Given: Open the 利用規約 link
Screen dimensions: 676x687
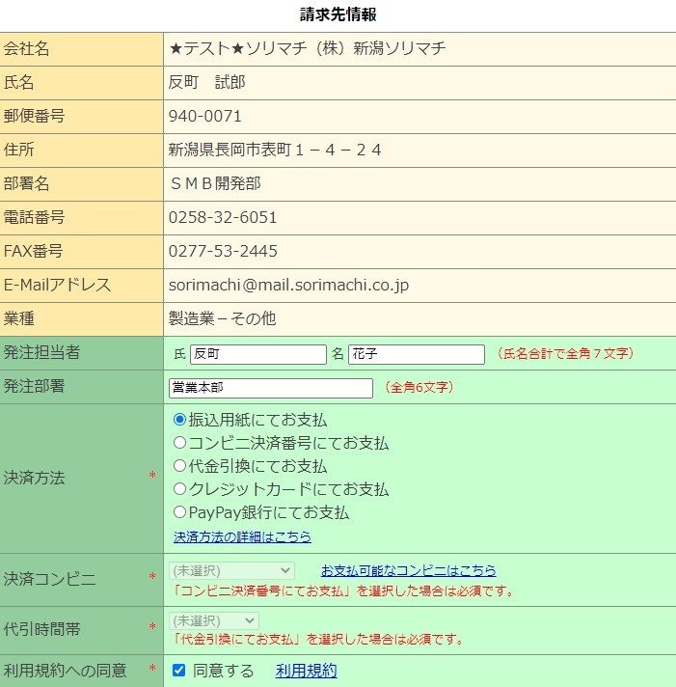Looking at the screenshot, I should (x=306, y=671).
